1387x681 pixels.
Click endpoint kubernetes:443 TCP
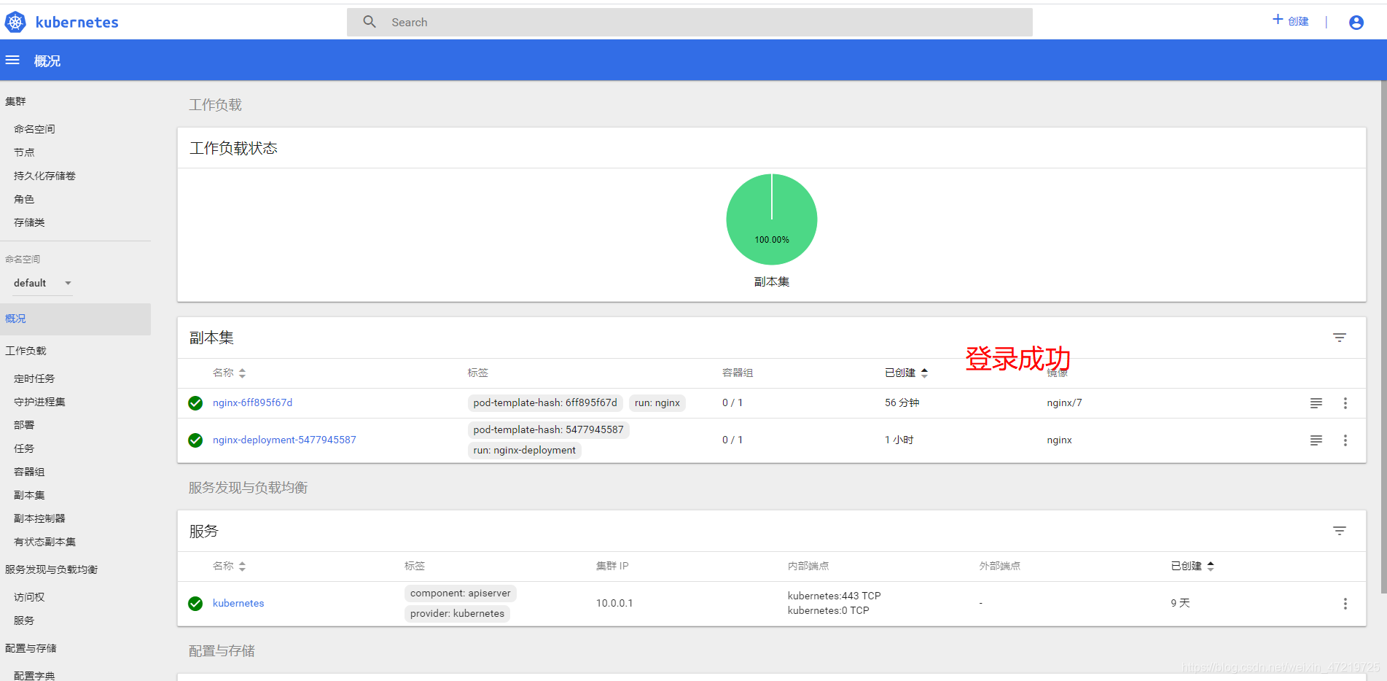(834, 596)
